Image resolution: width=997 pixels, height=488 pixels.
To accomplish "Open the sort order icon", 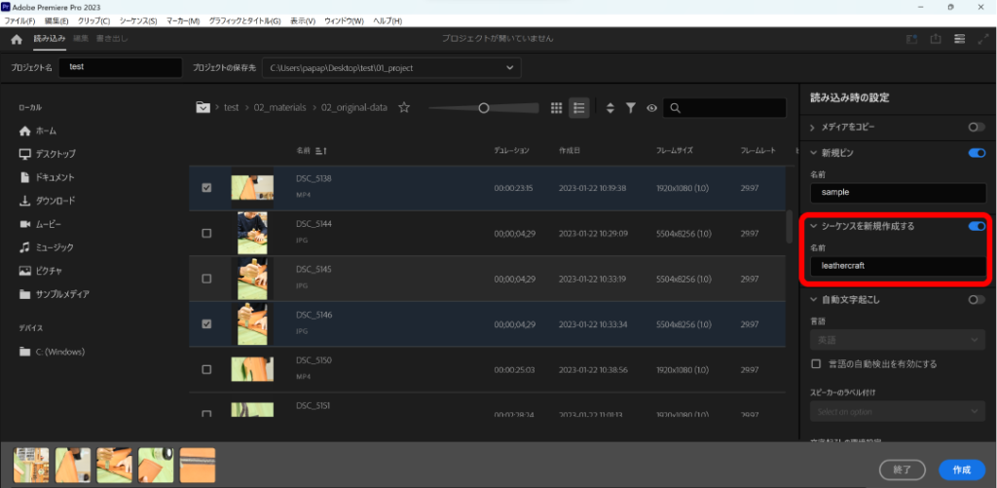I will click(610, 108).
